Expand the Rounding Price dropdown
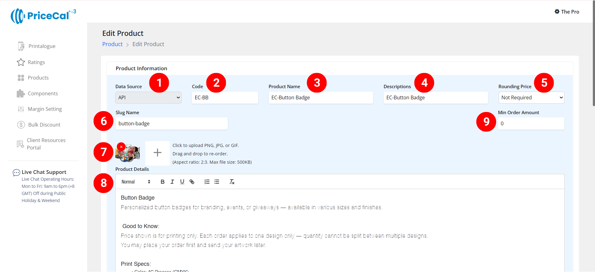Screen dimensions: 595x272 click(x=531, y=98)
